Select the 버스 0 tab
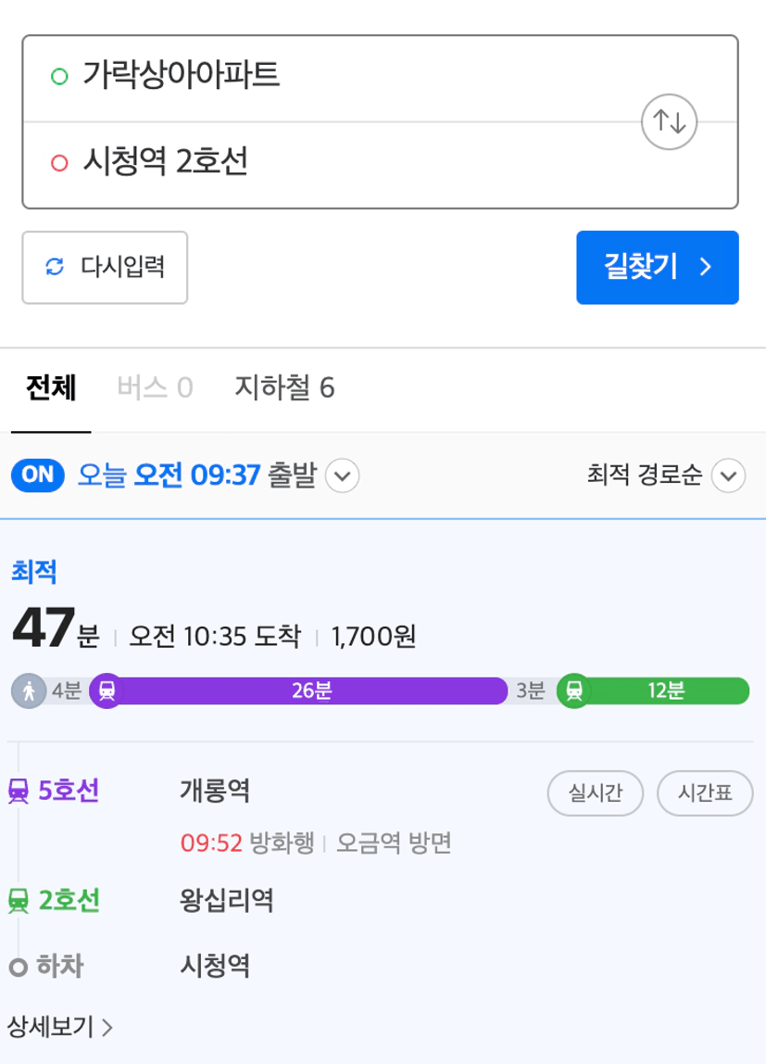This screenshot has width=766, height=1064. click(156, 387)
